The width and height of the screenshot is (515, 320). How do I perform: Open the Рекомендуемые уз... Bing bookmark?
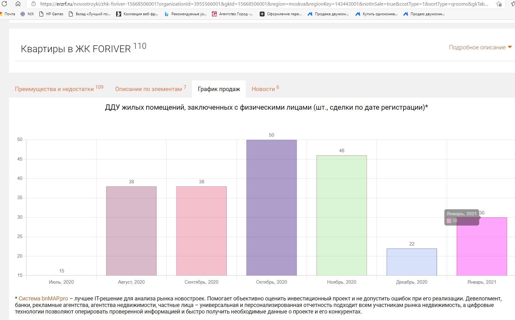185,14
